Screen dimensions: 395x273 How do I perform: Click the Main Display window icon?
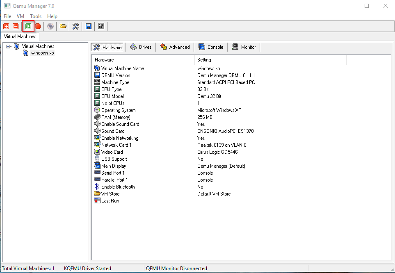click(x=97, y=166)
